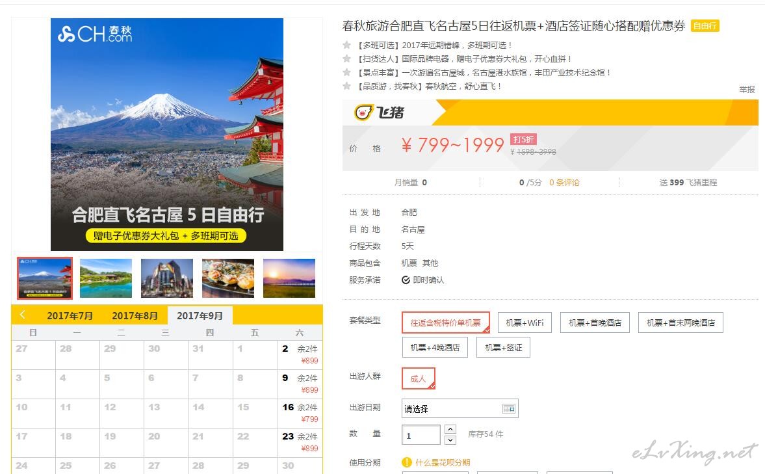Switch calendar to 2017年8月 tab
Viewport: 765px width, 474px height.
tap(135, 316)
